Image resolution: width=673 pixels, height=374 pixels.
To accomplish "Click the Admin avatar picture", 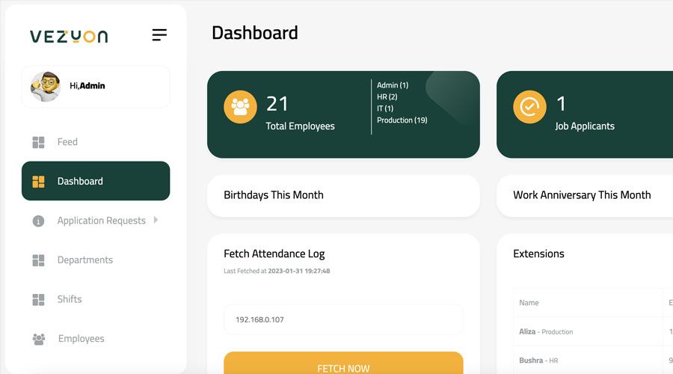I will [x=46, y=86].
